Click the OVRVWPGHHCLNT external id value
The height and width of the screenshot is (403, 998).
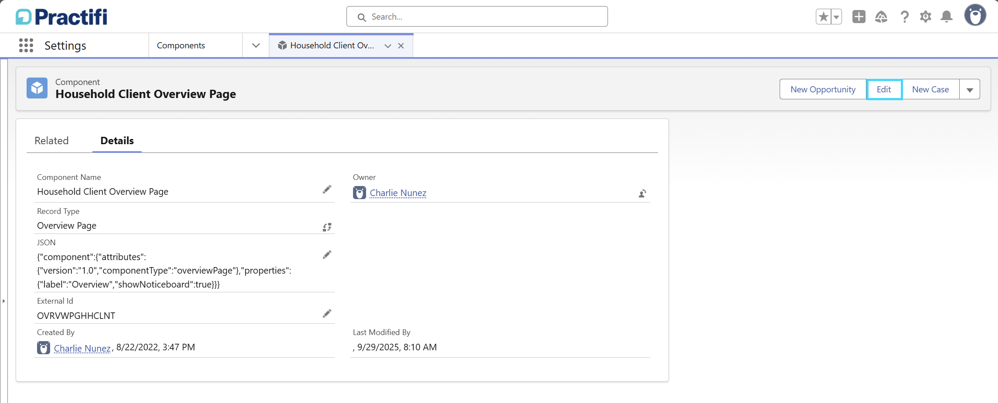[x=76, y=316]
